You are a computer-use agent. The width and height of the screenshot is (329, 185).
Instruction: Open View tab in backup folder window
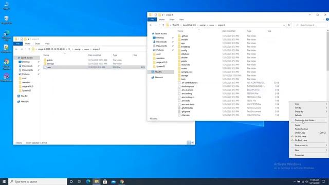(x=47, y=44)
